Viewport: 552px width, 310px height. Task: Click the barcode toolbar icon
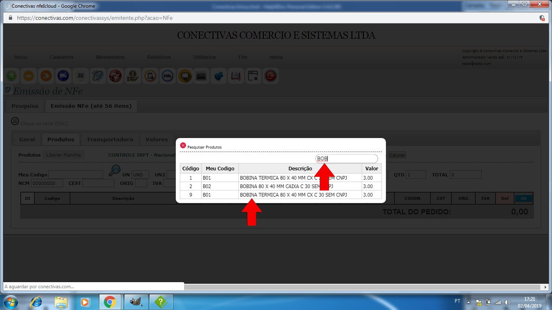coord(80,75)
